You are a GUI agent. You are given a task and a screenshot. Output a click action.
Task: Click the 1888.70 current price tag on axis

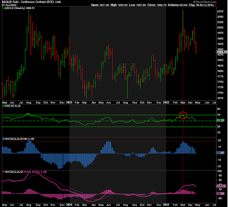(221, 52)
